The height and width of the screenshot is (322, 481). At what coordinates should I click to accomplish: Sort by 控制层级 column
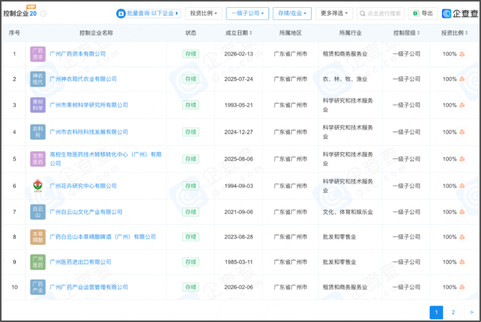[406, 33]
